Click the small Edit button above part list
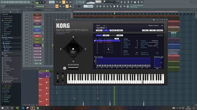 pyautogui.click(x=117, y=39)
